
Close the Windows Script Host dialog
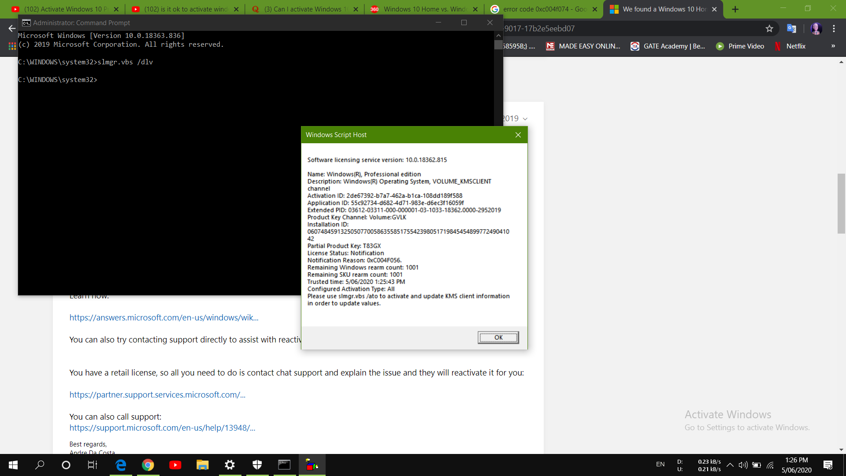pos(518,135)
